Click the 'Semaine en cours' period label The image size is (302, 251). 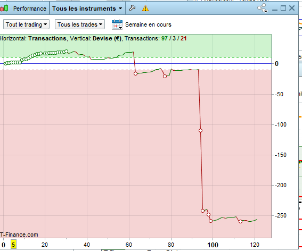coord(148,24)
